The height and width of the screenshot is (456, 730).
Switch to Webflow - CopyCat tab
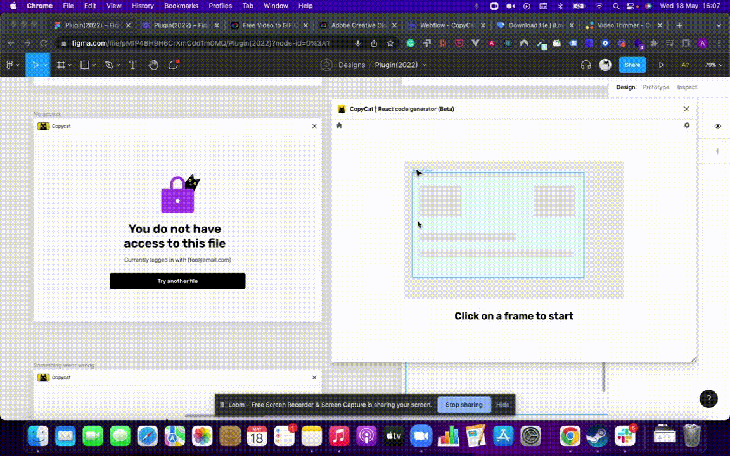[x=447, y=25]
